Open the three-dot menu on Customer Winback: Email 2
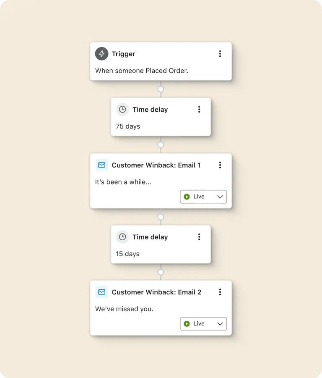322x378 pixels. [220, 292]
